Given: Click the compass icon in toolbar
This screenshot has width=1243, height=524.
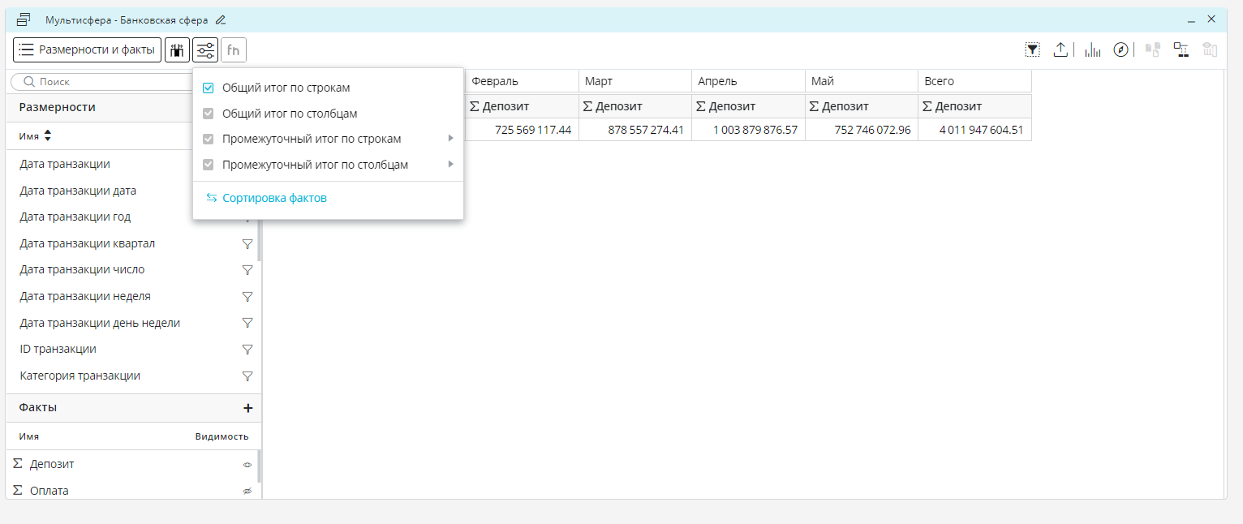Looking at the screenshot, I should 1121,50.
